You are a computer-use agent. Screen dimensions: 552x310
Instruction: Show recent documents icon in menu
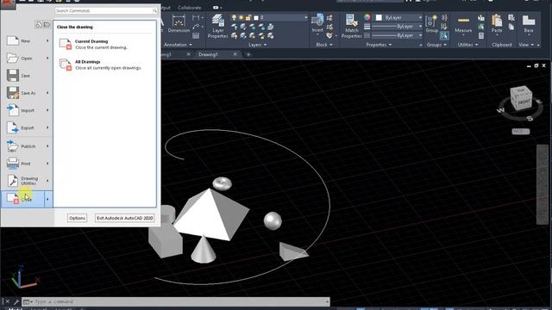pos(38,25)
